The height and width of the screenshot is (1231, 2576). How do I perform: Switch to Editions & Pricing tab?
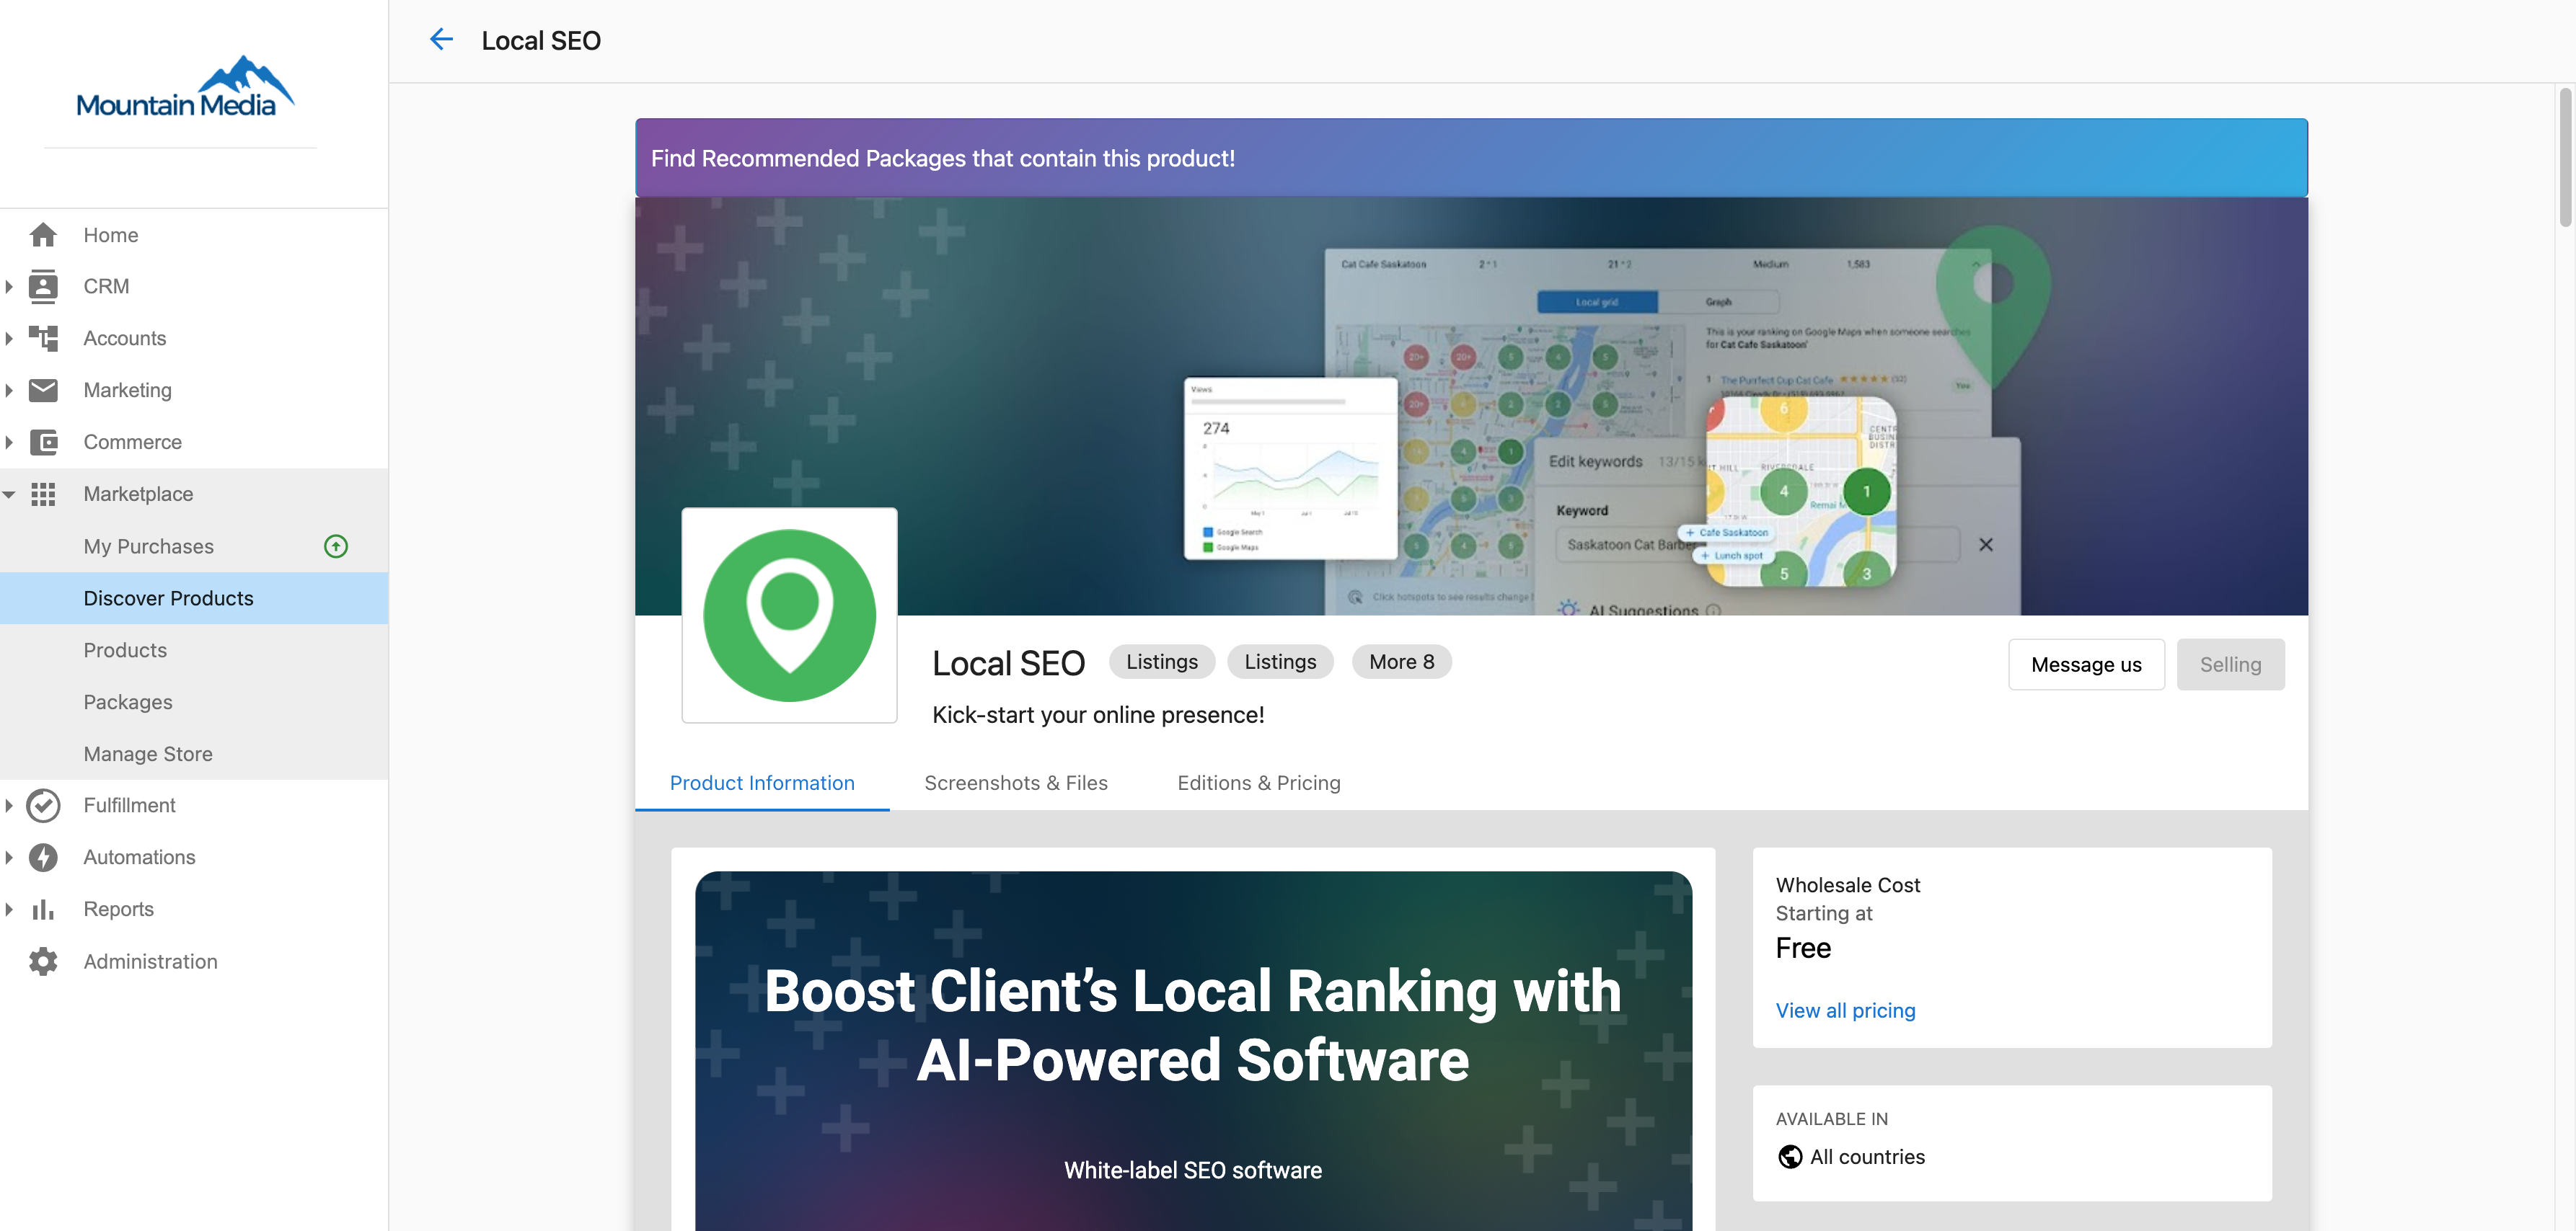1259,783
